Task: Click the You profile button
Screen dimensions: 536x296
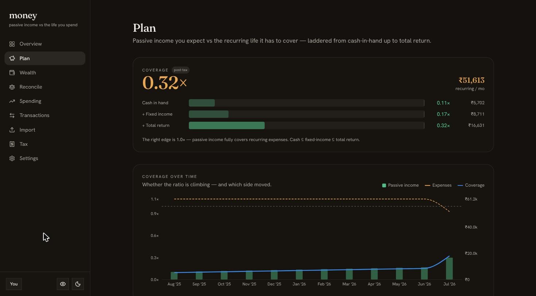Action: click(14, 284)
